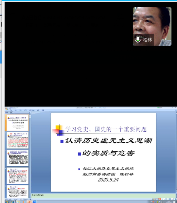Viewport: 177px width, 203px height.
Task: Open the 开始 ribbon tab
Action: click(11, 110)
